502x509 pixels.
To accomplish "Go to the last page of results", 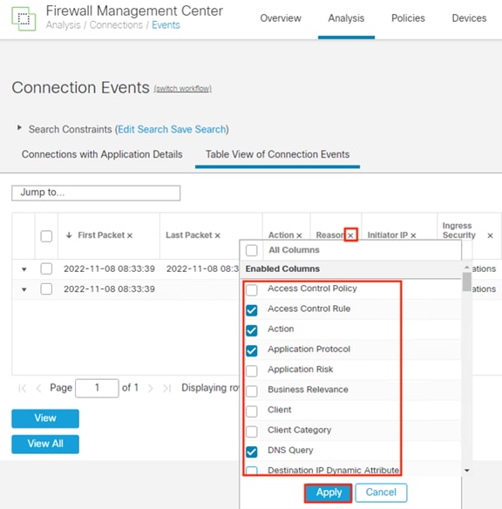I will tap(166, 388).
